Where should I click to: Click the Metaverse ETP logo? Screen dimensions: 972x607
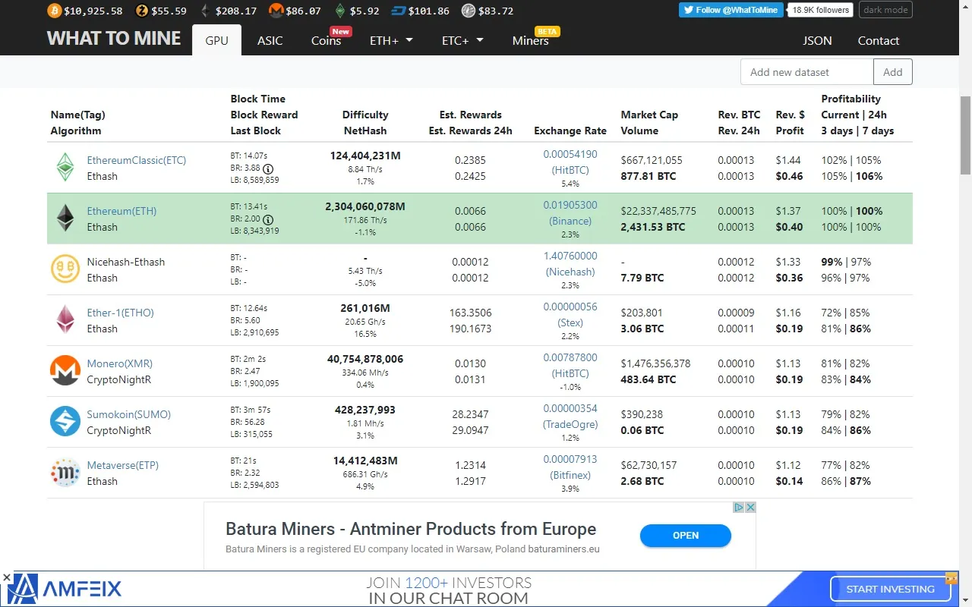pyautogui.click(x=65, y=472)
